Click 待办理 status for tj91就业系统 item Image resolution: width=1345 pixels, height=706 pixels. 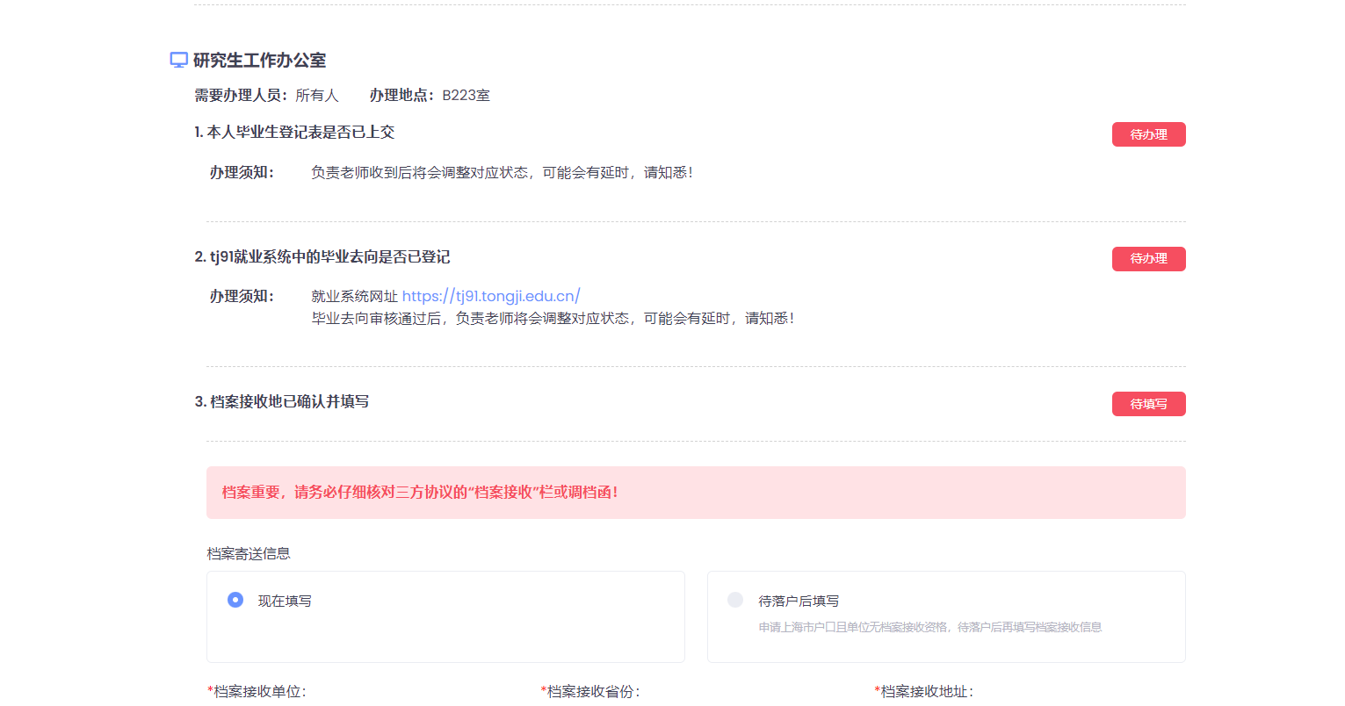1148,259
